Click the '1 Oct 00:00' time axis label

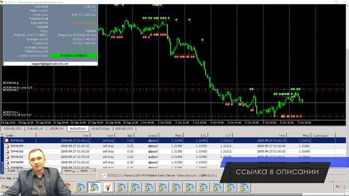point(147,122)
